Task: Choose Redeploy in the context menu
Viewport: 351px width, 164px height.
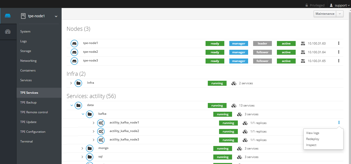Action: pos(312,139)
